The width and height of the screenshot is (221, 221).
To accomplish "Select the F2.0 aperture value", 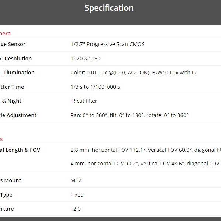I will [x=76, y=209].
